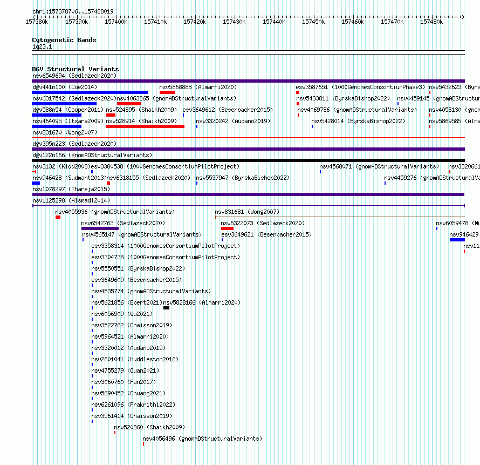Open nsv5964521 (Almarri2020) label
Screen dimensions: 480x465
pos(130,336)
